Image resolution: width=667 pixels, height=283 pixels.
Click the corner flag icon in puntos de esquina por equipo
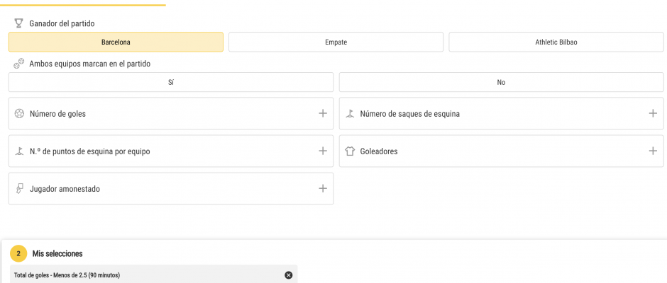pyautogui.click(x=19, y=151)
